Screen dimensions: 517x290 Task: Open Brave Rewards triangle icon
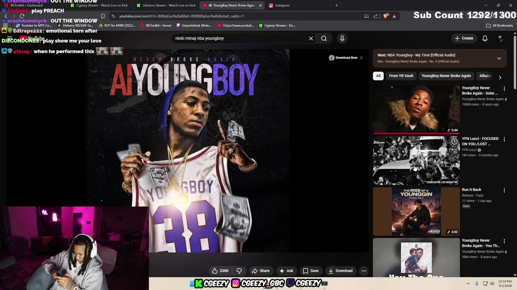[394, 16]
